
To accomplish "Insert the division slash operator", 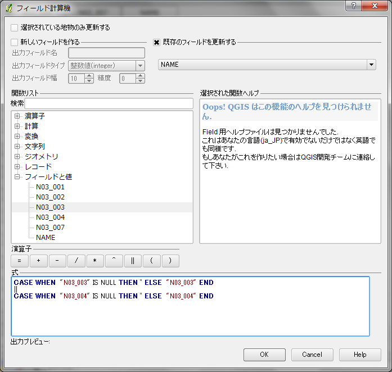I will 76,261.
